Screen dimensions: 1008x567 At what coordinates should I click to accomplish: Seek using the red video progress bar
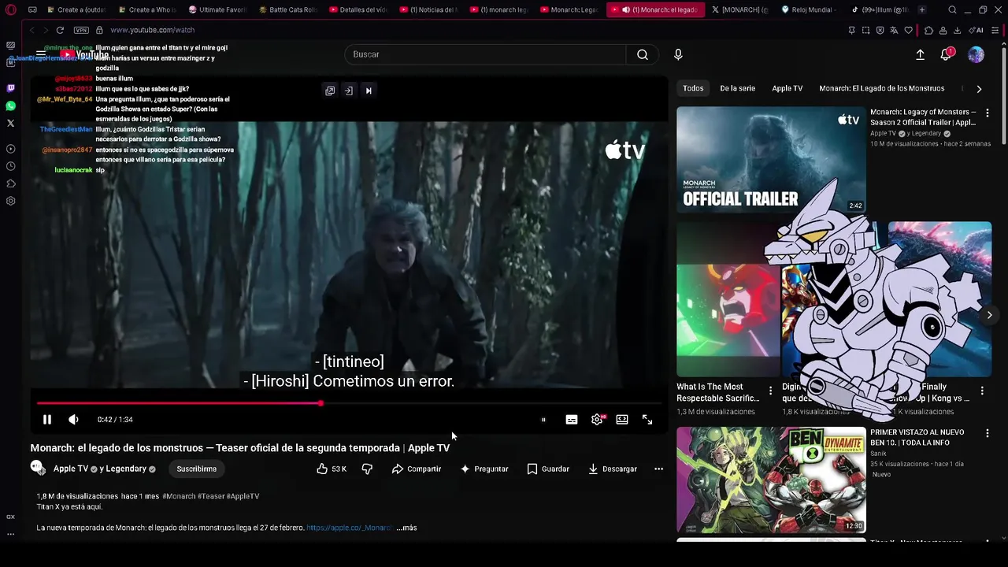[349, 403]
